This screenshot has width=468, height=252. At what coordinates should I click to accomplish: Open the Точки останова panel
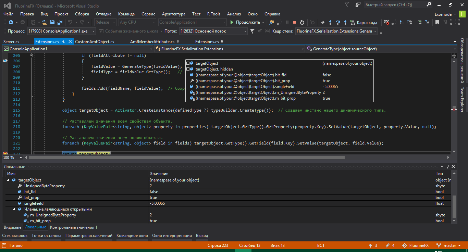[46, 236]
